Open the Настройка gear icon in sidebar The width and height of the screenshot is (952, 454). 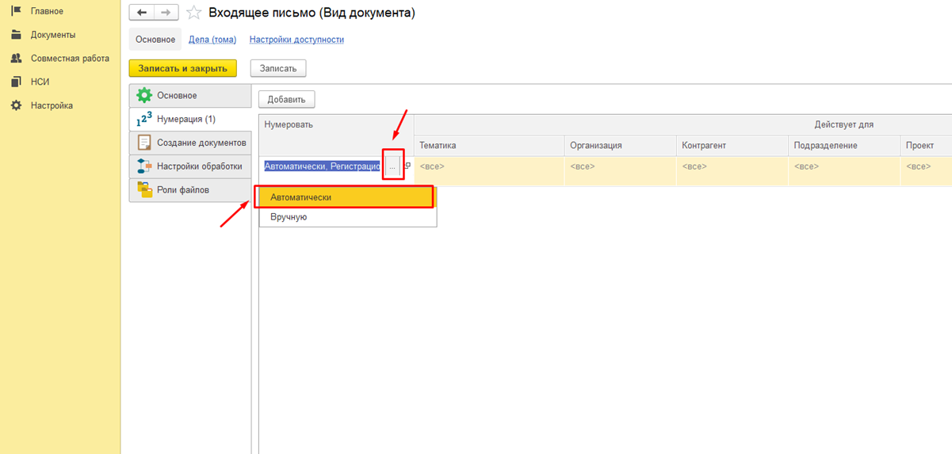16,105
